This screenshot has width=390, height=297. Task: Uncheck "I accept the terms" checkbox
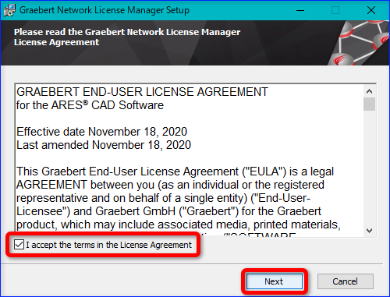pyautogui.click(x=19, y=245)
